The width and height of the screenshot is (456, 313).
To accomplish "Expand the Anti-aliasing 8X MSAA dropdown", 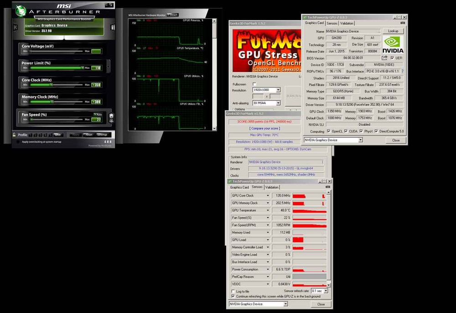I will (x=278, y=103).
